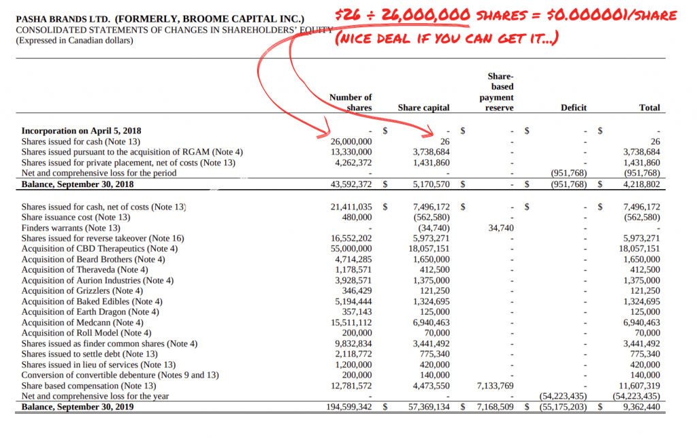Click the 2,118,772 shares value
This screenshot has height=438, width=697.
[x=353, y=354]
